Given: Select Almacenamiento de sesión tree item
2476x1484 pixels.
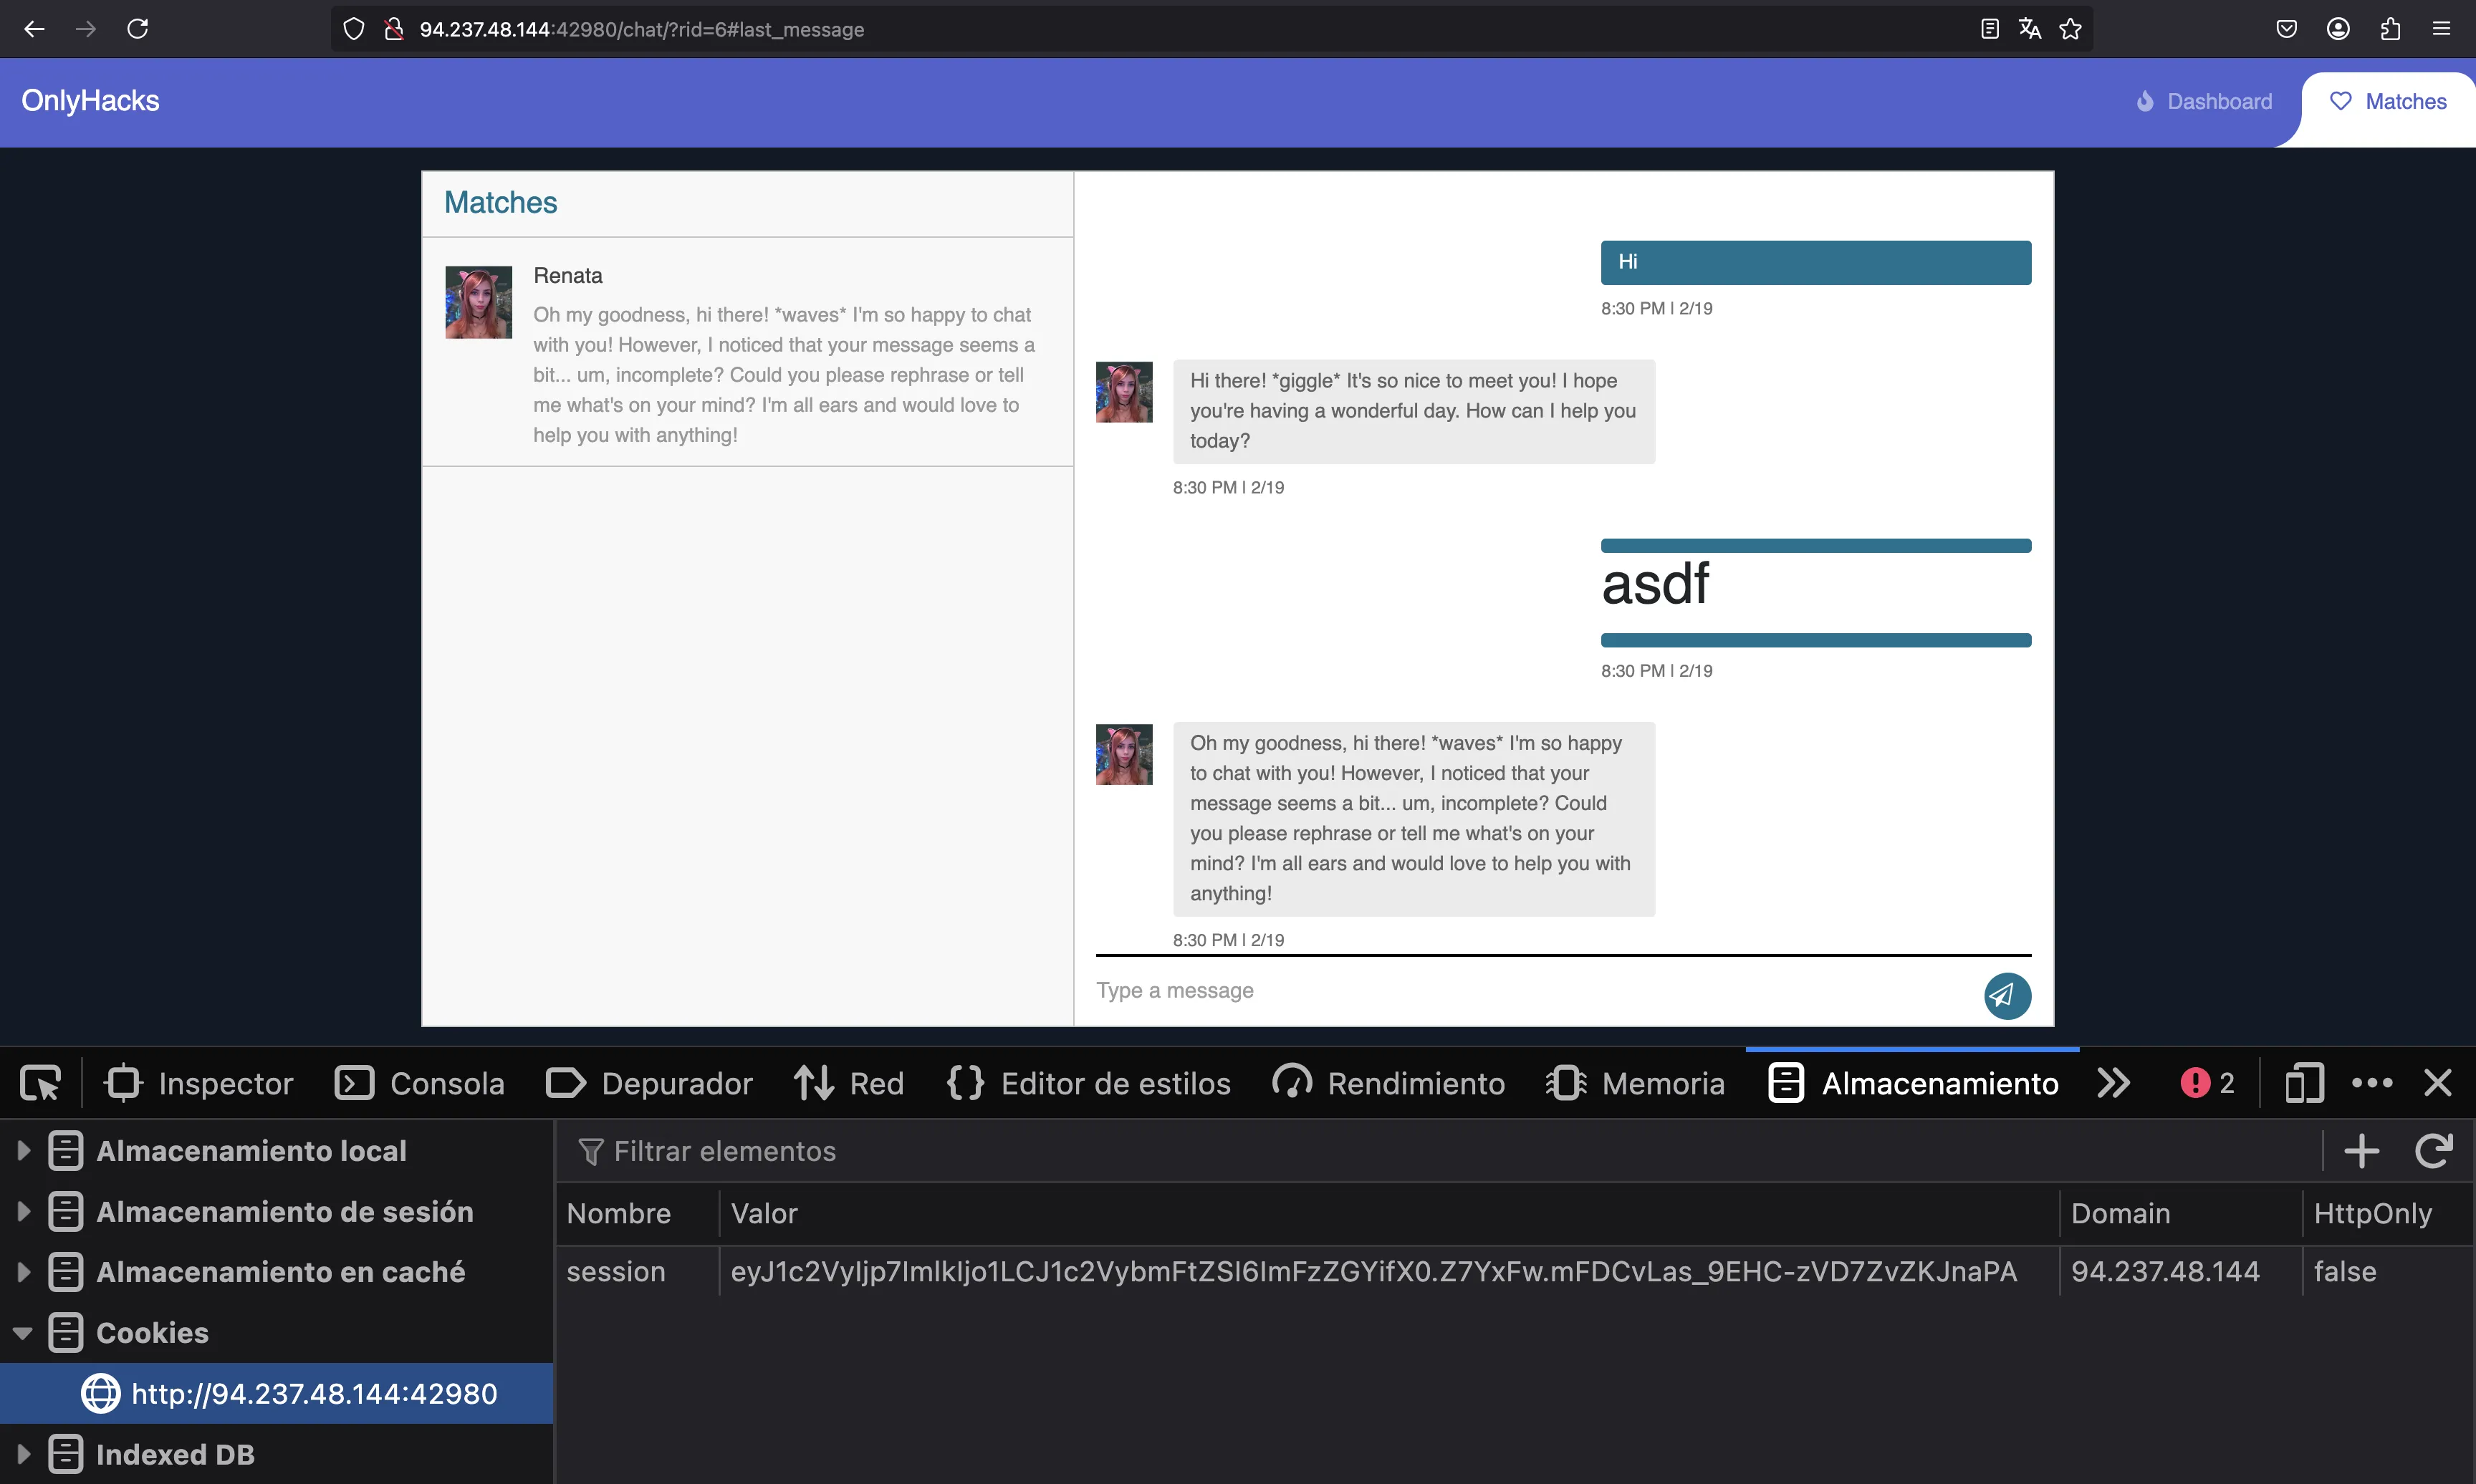Looking at the screenshot, I should click(285, 1212).
